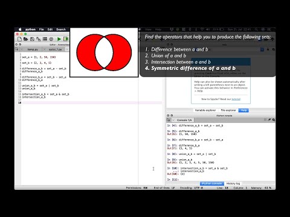Click Encoding UTF-8 status entry
290x217 pixels.
tap(192, 188)
